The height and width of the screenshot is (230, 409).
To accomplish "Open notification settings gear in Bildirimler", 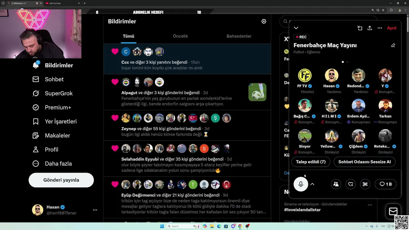I will pyautogui.click(x=264, y=21).
